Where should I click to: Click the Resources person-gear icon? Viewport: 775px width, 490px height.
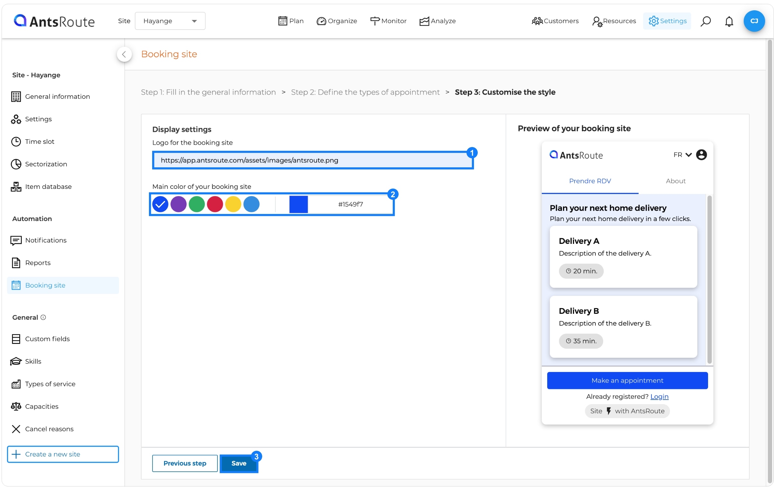click(x=597, y=22)
